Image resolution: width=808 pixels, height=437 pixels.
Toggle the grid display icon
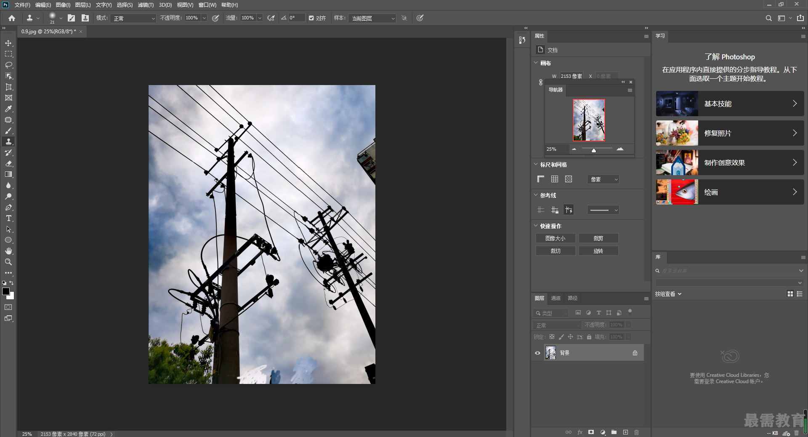(x=555, y=179)
